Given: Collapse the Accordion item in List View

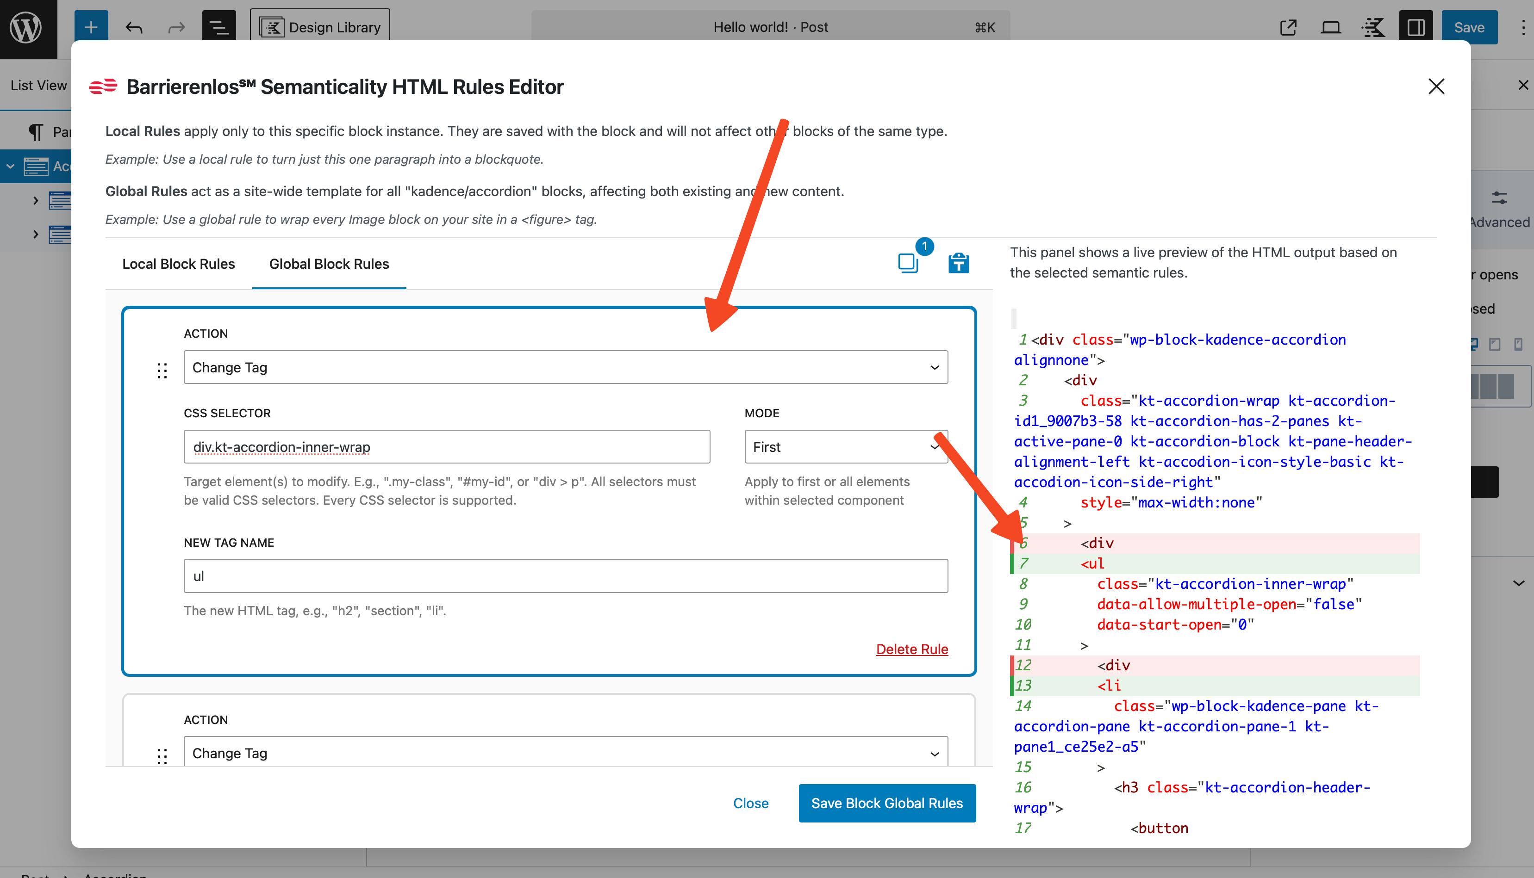Looking at the screenshot, I should [10, 166].
